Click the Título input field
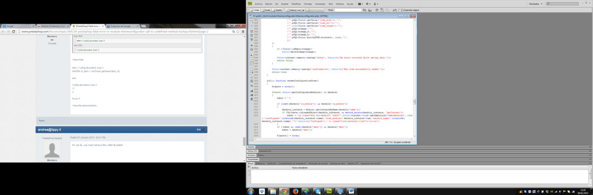Screen dimensions: 593x195 [348, 10]
